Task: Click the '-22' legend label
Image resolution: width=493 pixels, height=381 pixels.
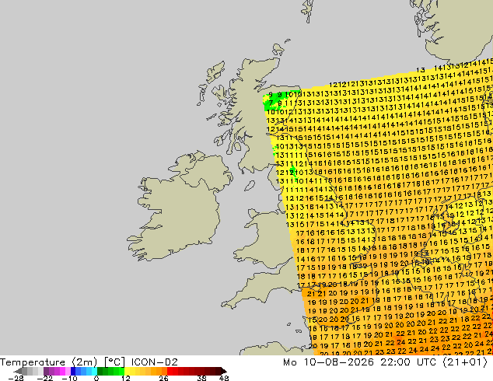Action: [x=44, y=378]
